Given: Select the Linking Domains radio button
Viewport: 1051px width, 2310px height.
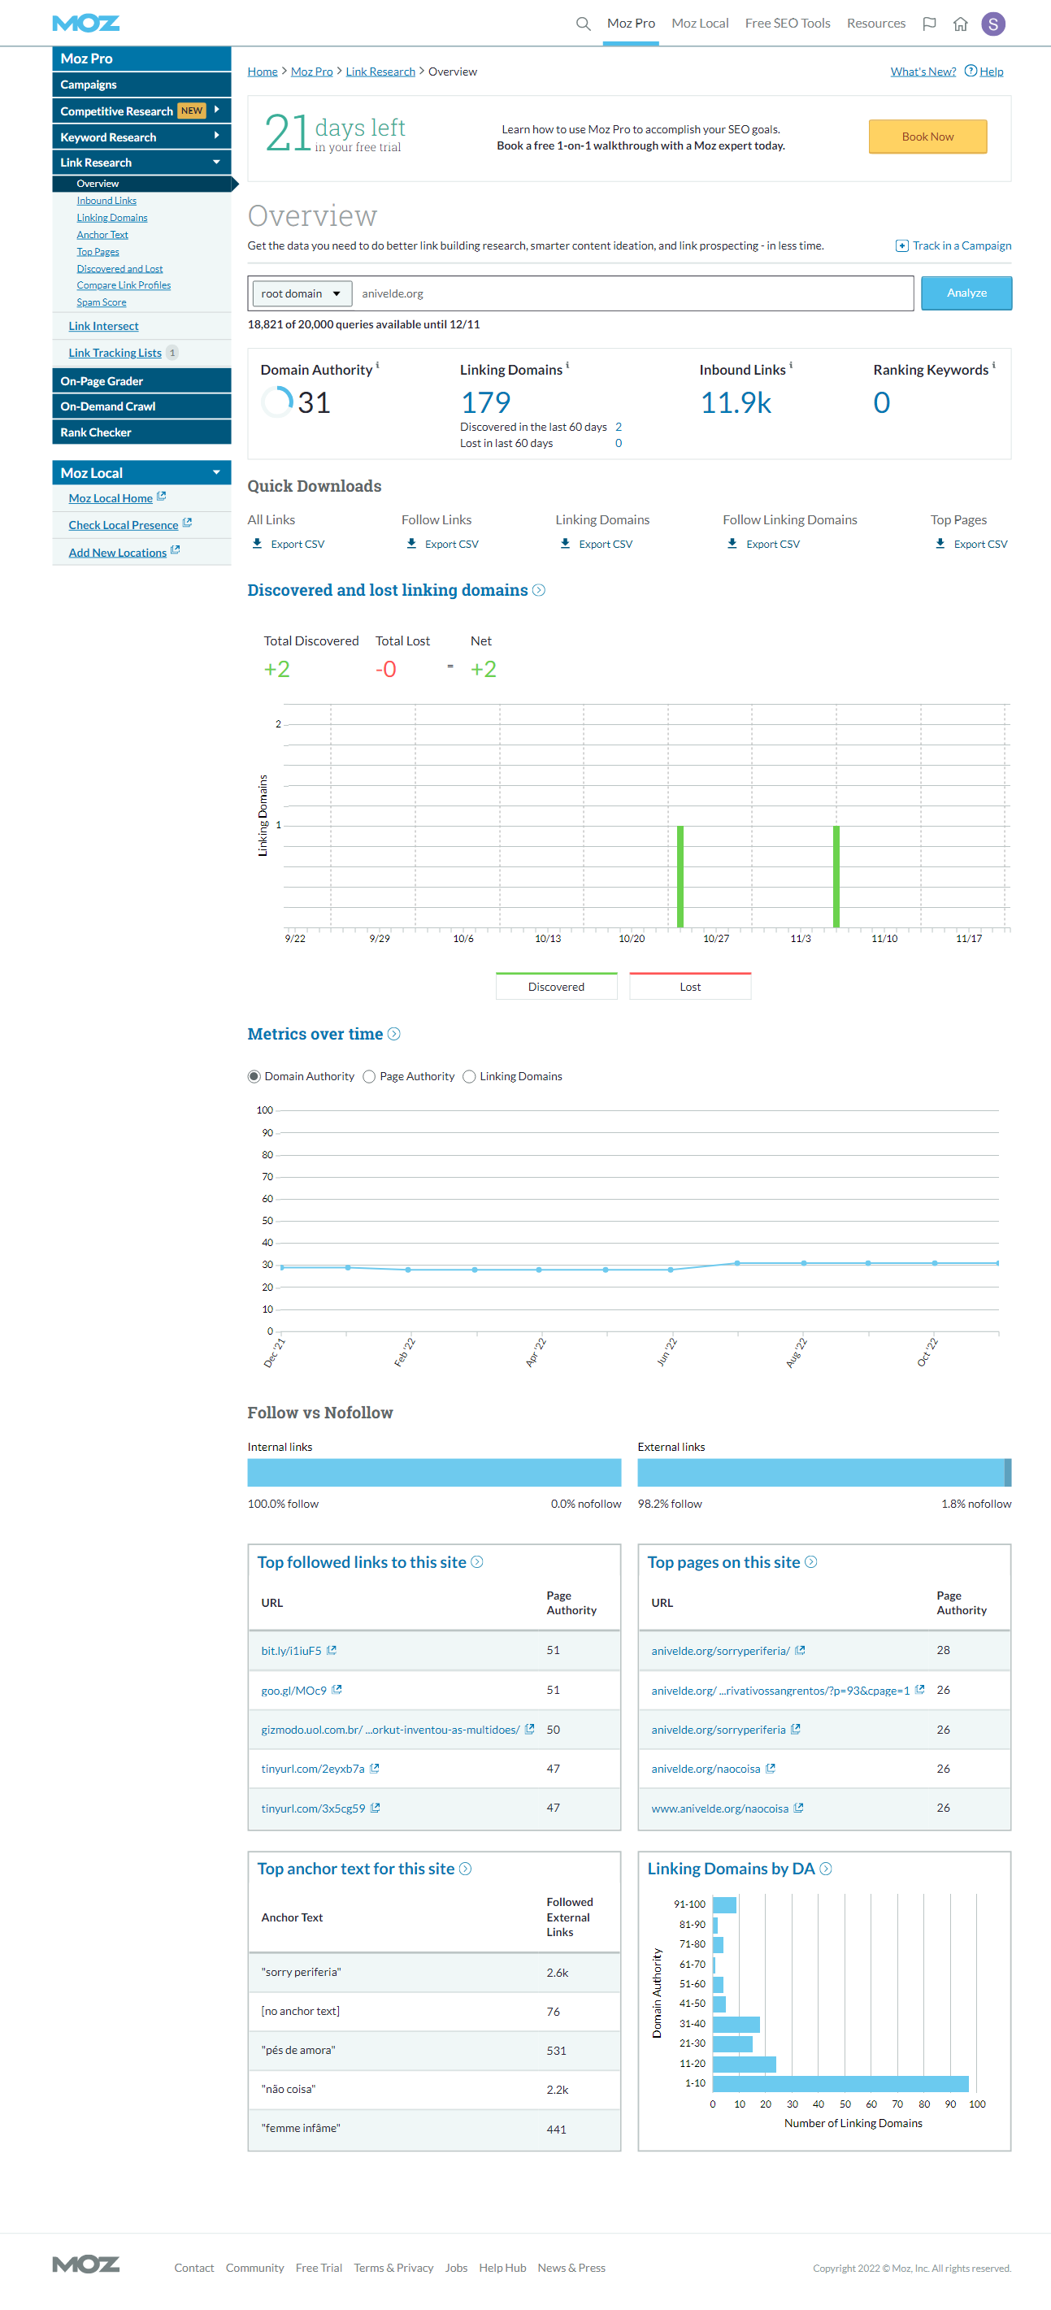Looking at the screenshot, I should coord(469,1076).
